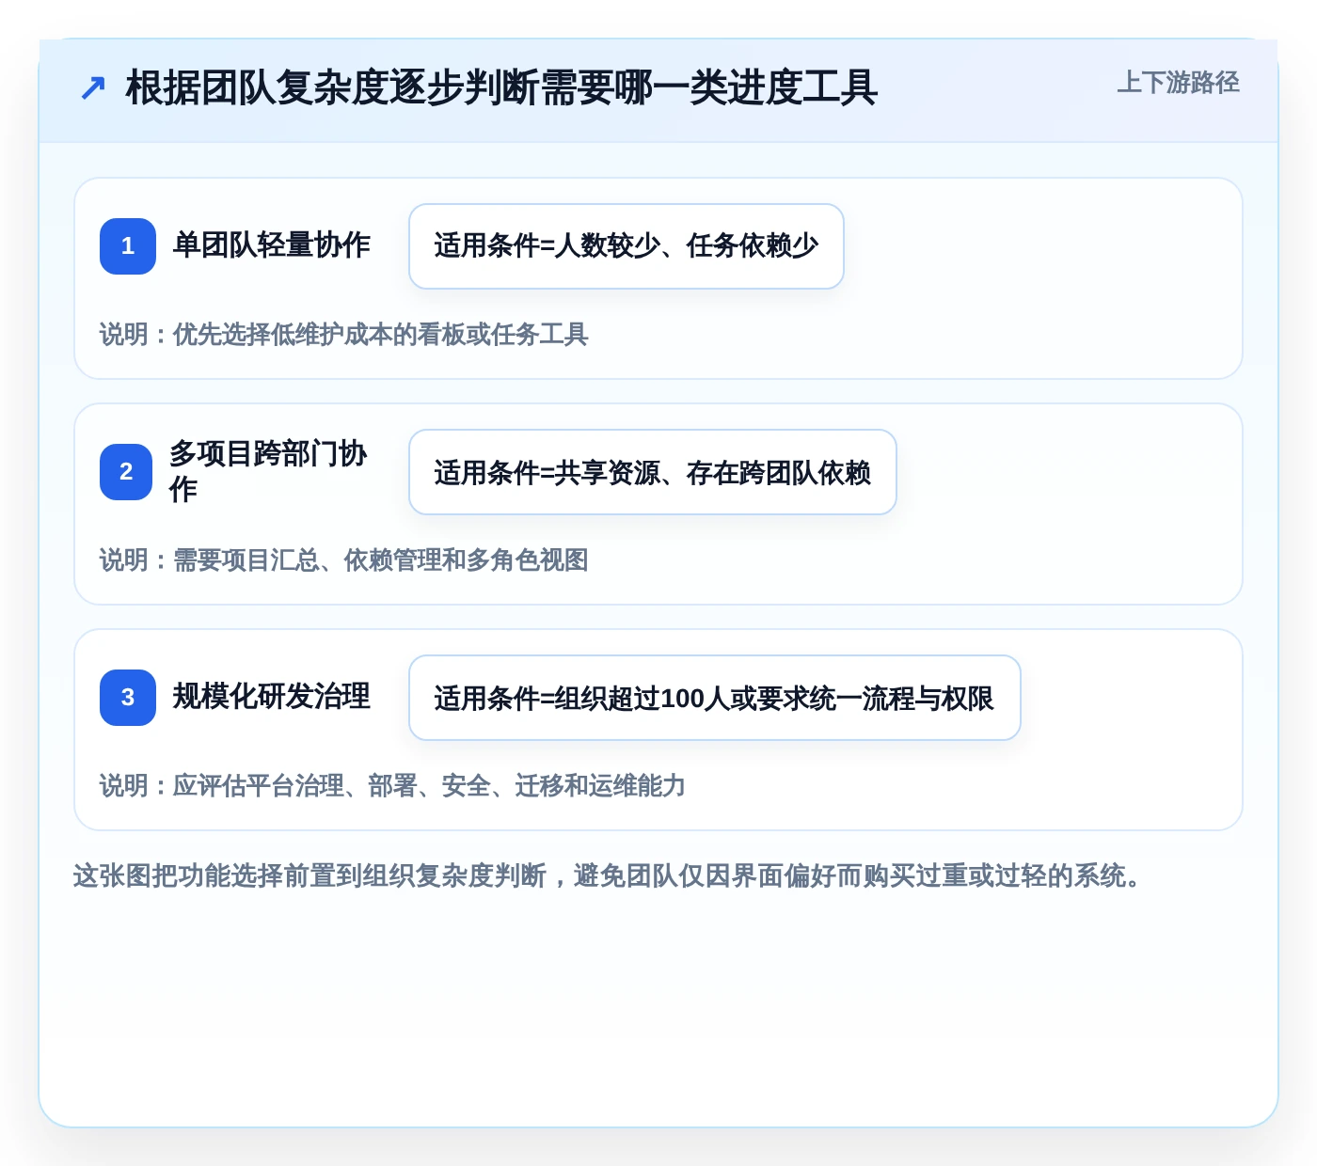Click the 上下游路径 label in header
Screen dimensions: 1317x1166
point(1178,83)
